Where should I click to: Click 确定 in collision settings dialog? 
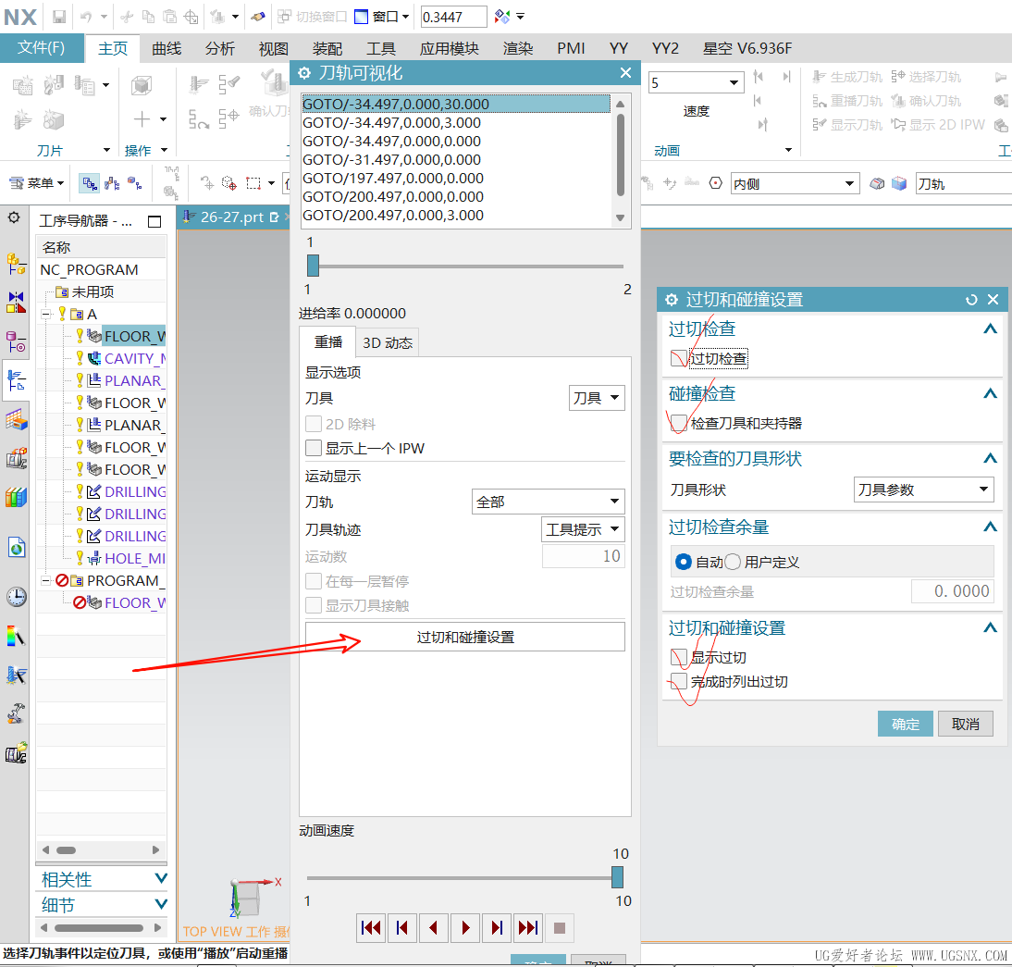[x=906, y=724]
